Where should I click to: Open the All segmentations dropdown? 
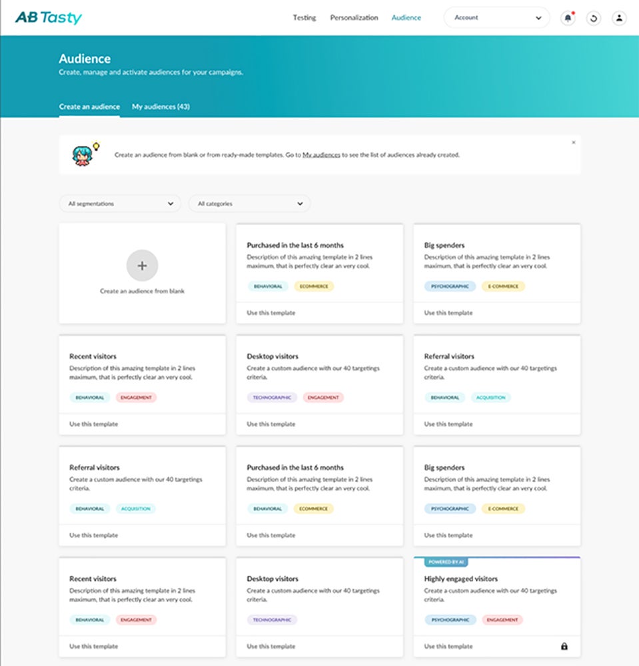click(x=120, y=203)
